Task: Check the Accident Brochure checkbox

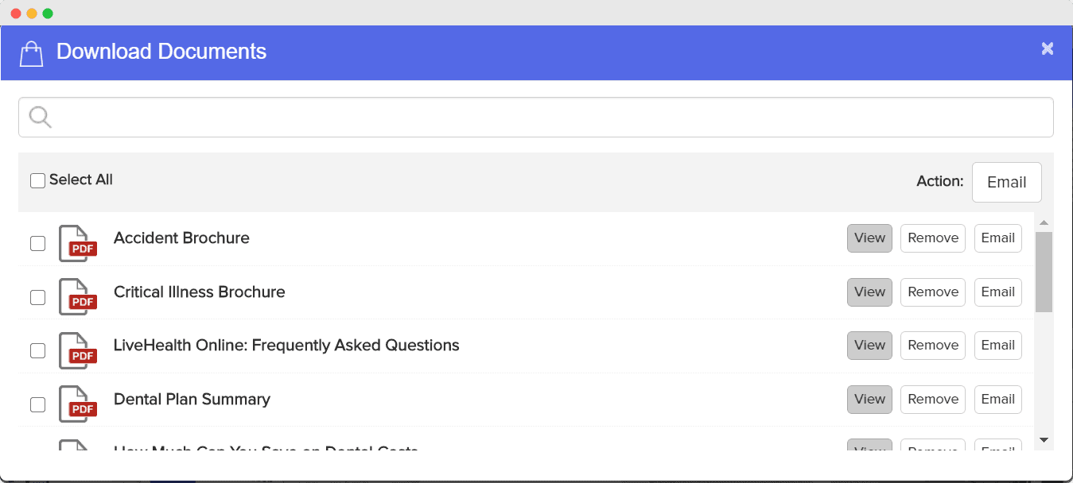Action: click(x=37, y=243)
